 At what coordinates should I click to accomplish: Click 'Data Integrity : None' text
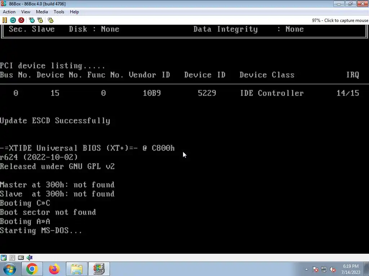tap(249, 29)
